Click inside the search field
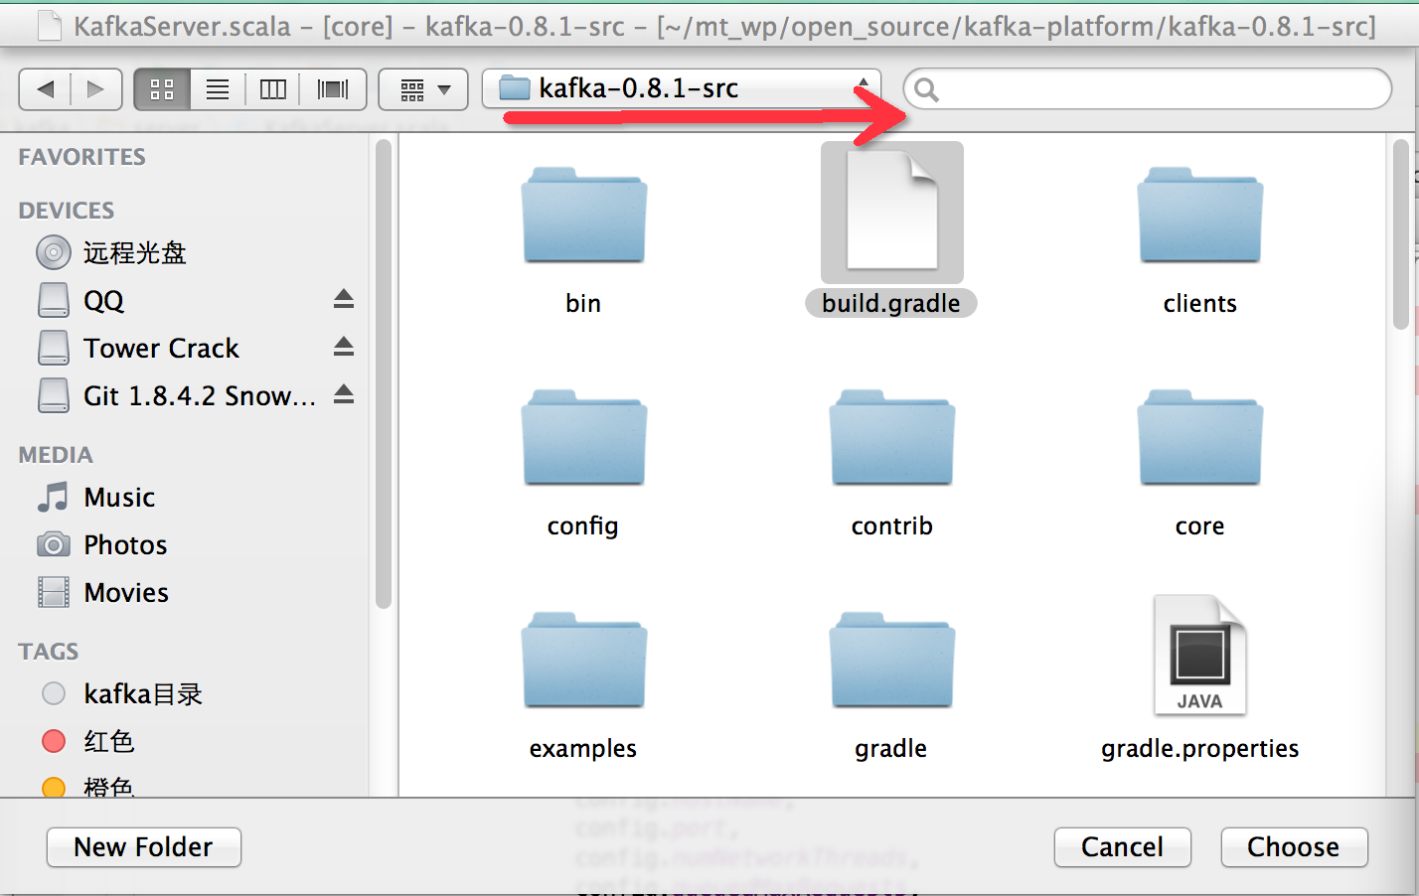Screen dimensions: 1419x896 coord(1148,89)
